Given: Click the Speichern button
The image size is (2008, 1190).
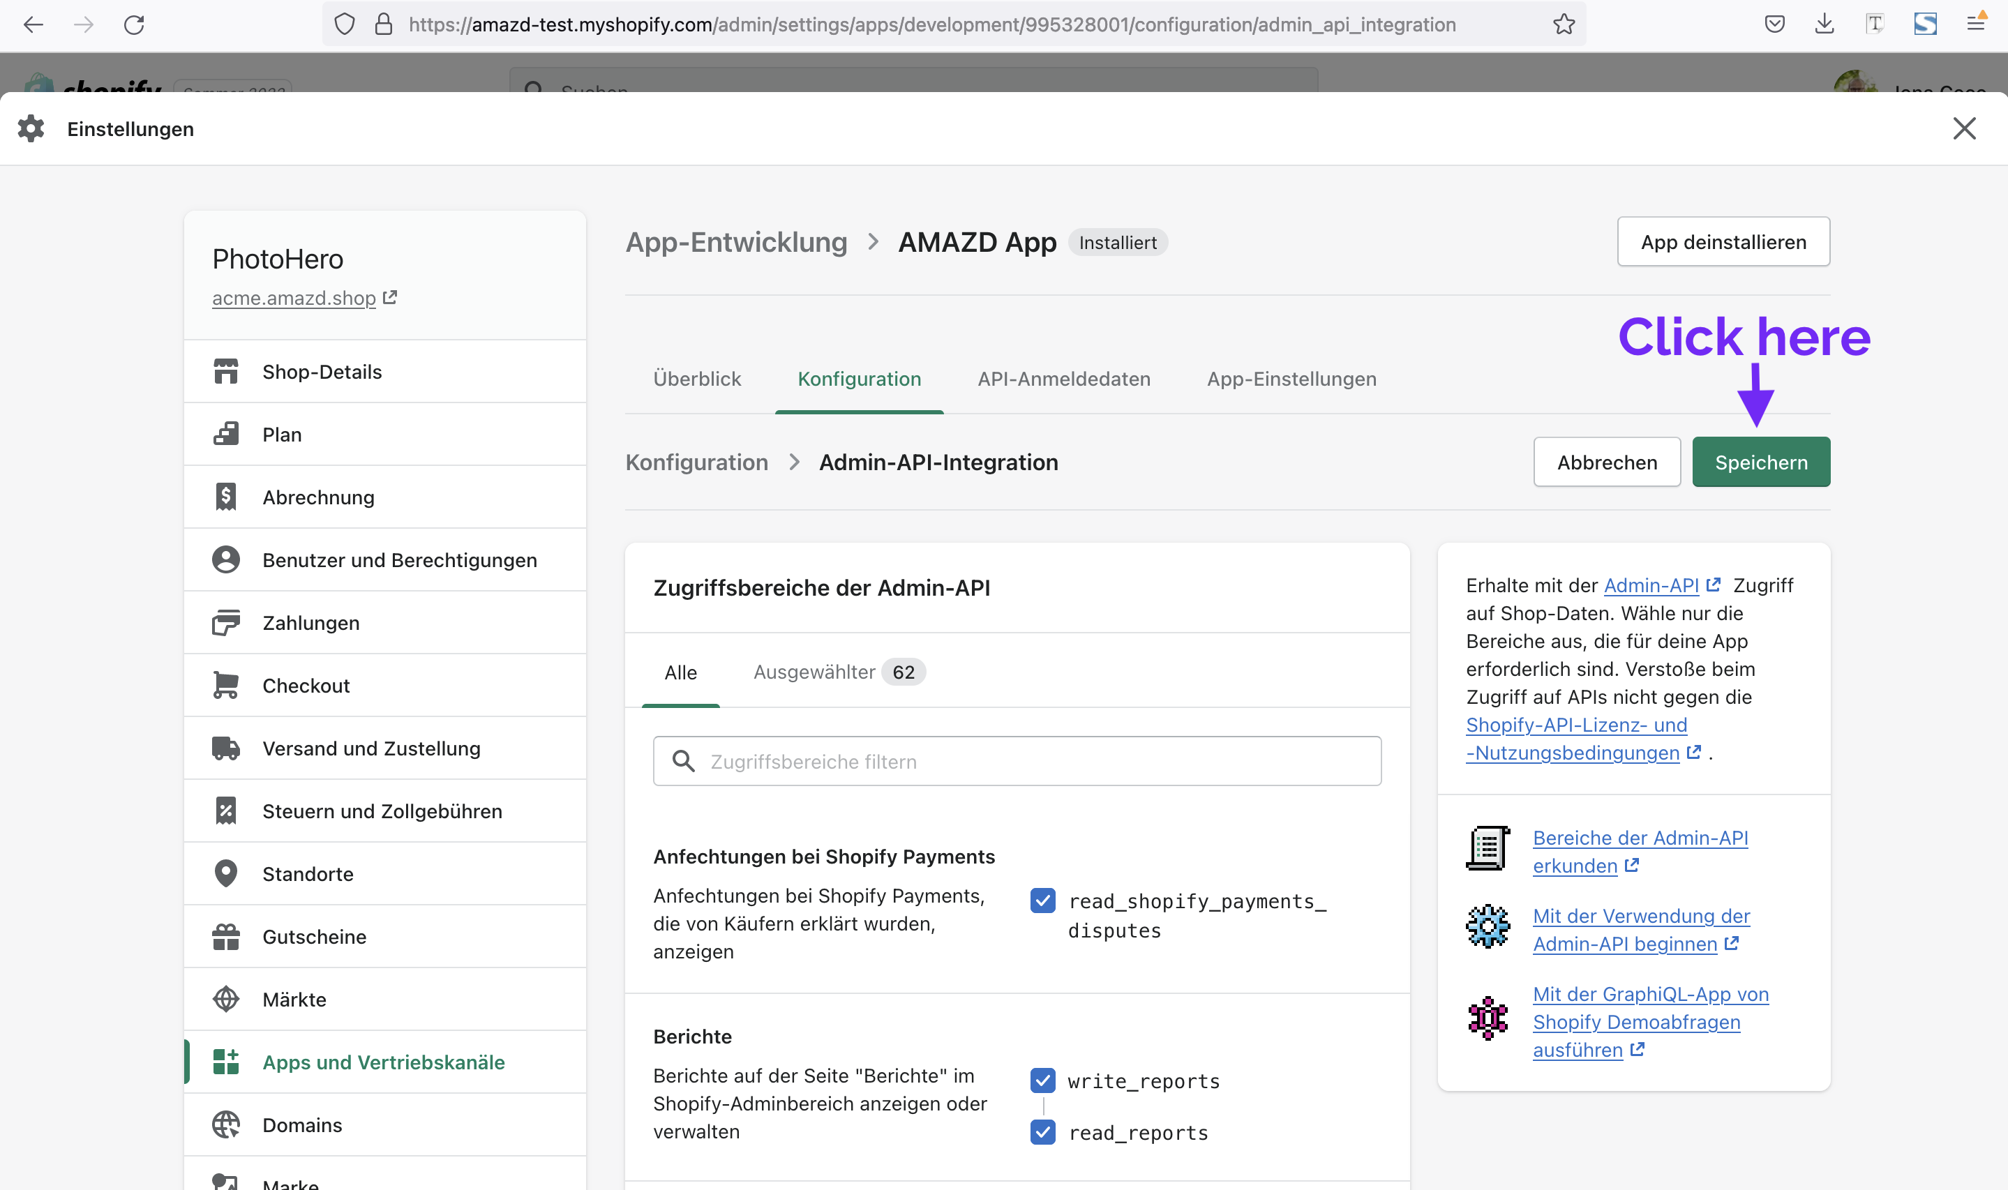Looking at the screenshot, I should [x=1761, y=462].
